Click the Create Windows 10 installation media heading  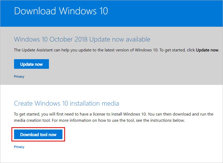(66, 103)
